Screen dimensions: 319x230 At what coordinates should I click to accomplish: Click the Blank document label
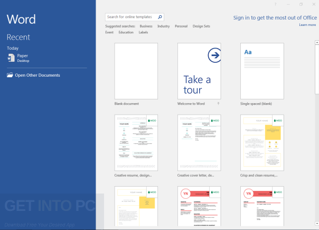[x=127, y=104]
